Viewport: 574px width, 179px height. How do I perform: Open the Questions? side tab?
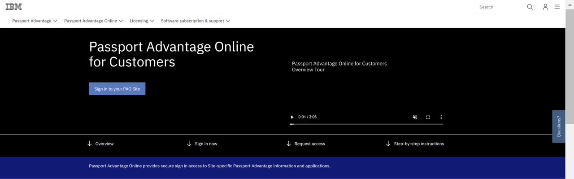click(x=559, y=127)
